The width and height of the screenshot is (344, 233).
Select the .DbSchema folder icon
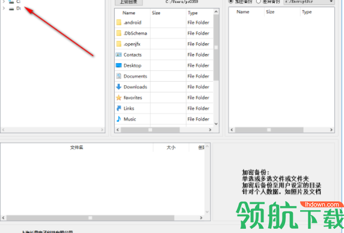[x=118, y=33]
